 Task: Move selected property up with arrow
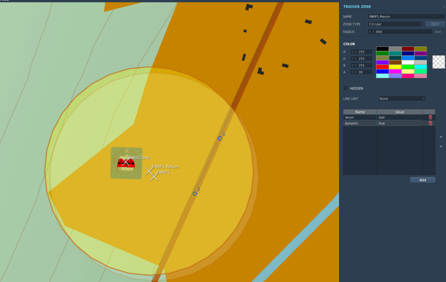point(441,137)
